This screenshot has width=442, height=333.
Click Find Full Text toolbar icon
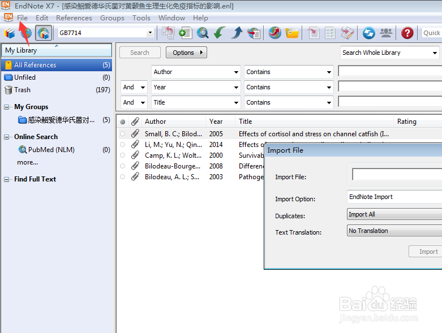254,33
